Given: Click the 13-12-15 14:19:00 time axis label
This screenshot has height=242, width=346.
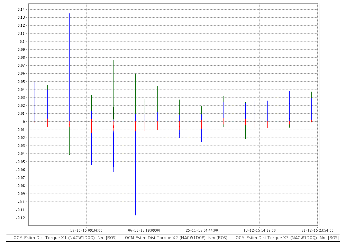Looking at the screenshot, I should [259, 230].
